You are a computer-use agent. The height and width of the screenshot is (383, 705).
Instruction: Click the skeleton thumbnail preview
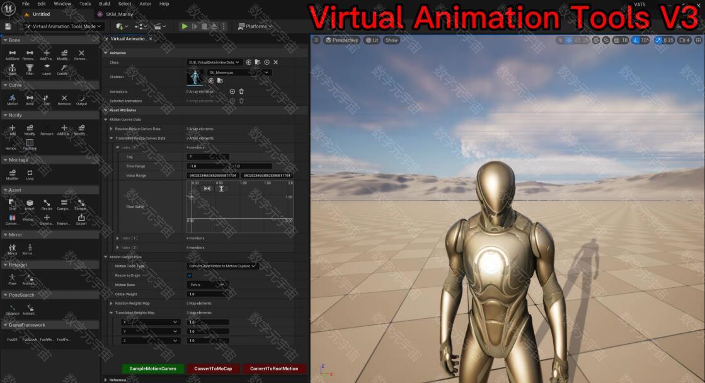point(195,77)
